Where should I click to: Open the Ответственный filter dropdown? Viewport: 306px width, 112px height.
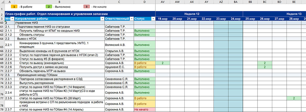point(131,19)
